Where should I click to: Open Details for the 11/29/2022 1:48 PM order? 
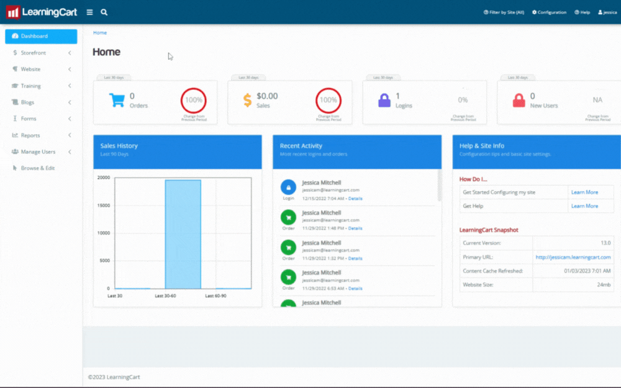pos(355,228)
